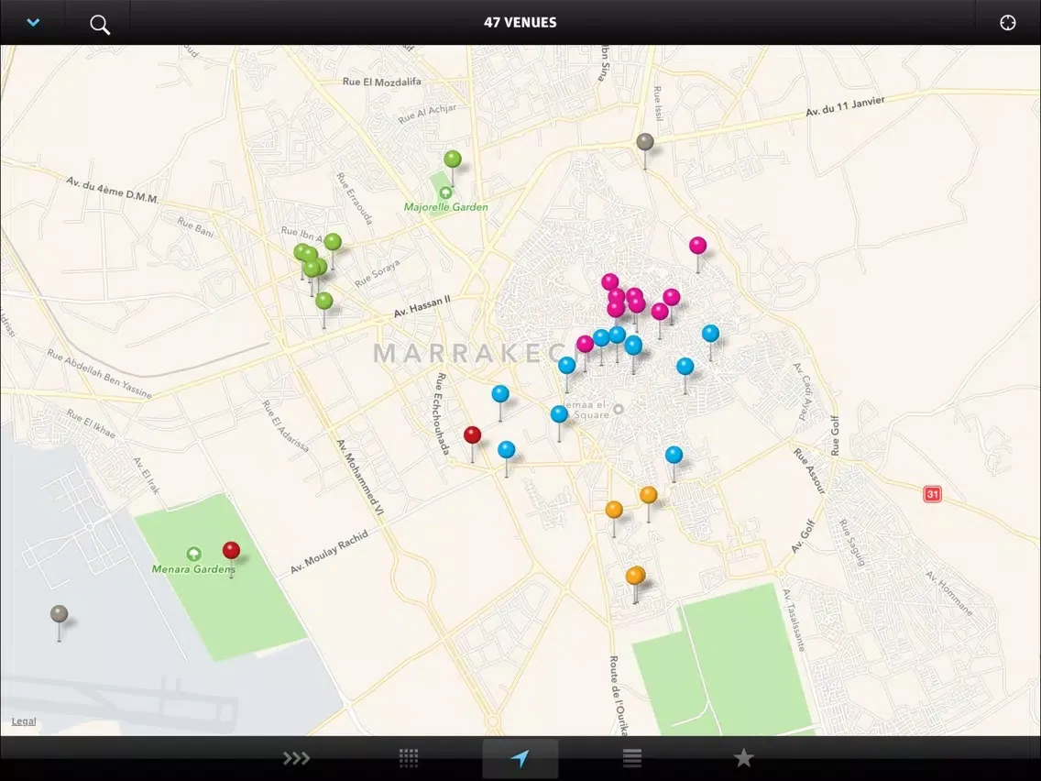1041x781 pixels.
Task: Tap the green pin above Majorelle Garden
Action: coord(452,159)
